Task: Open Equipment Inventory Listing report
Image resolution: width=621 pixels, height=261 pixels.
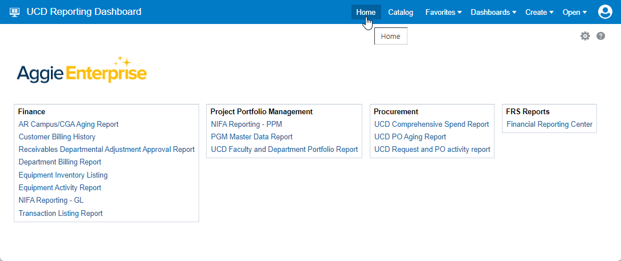Action: tap(63, 175)
